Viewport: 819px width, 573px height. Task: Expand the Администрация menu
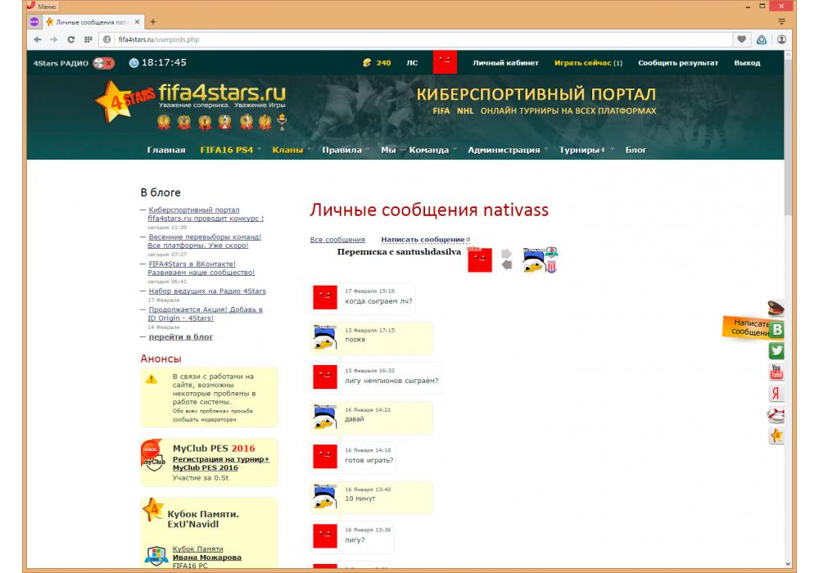click(x=508, y=151)
